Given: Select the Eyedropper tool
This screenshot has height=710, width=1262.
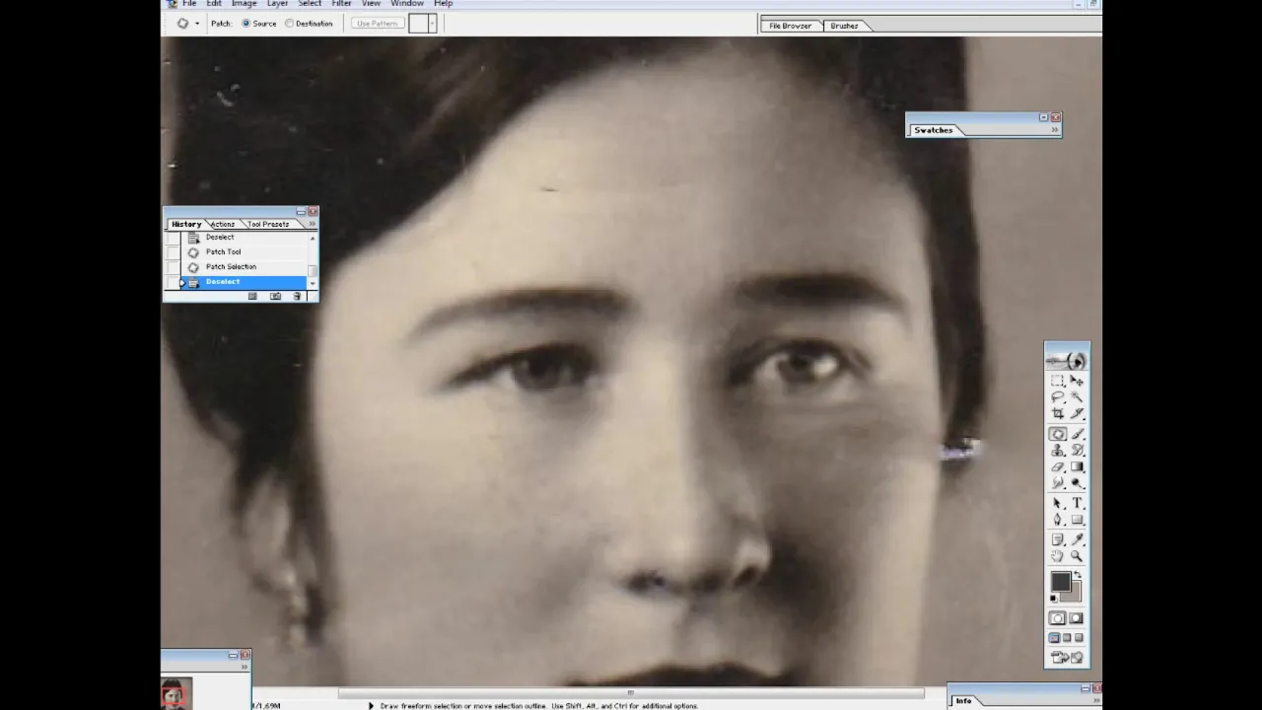Looking at the screenshot, I should pyautogui.click(x=1077, y=539).
